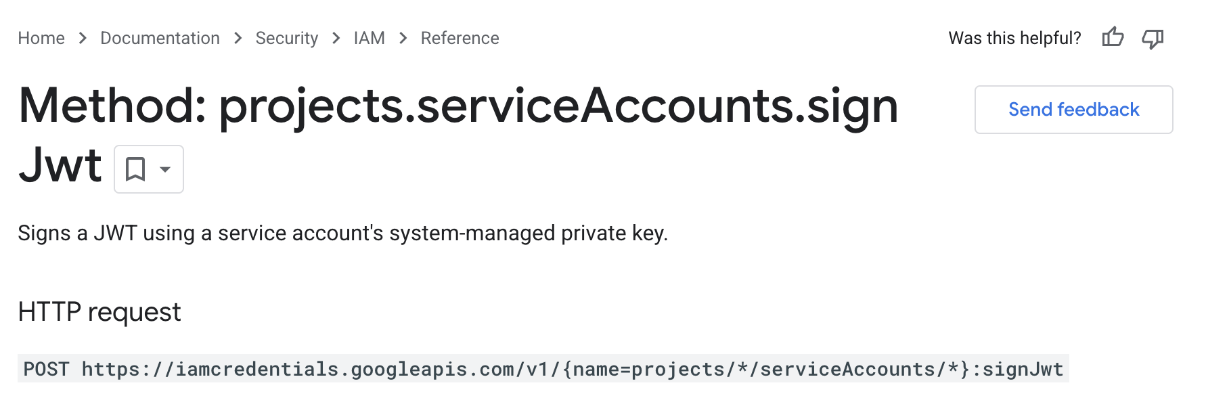Click the POST keyword in the code line

click(x=46, y=369)
